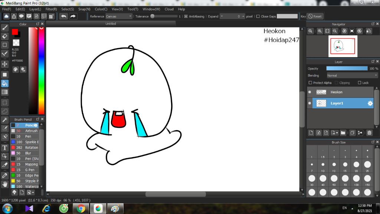Select the Brush tool in left toolbar
The height and width of the screenshot is (214, 380).
[x=4, y=27]
